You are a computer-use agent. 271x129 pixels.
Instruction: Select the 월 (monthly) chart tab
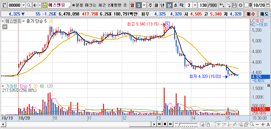[x=156, y=5]
